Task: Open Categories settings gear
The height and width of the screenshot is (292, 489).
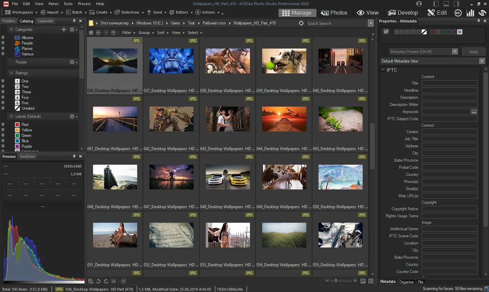Action: coord(73,30)
